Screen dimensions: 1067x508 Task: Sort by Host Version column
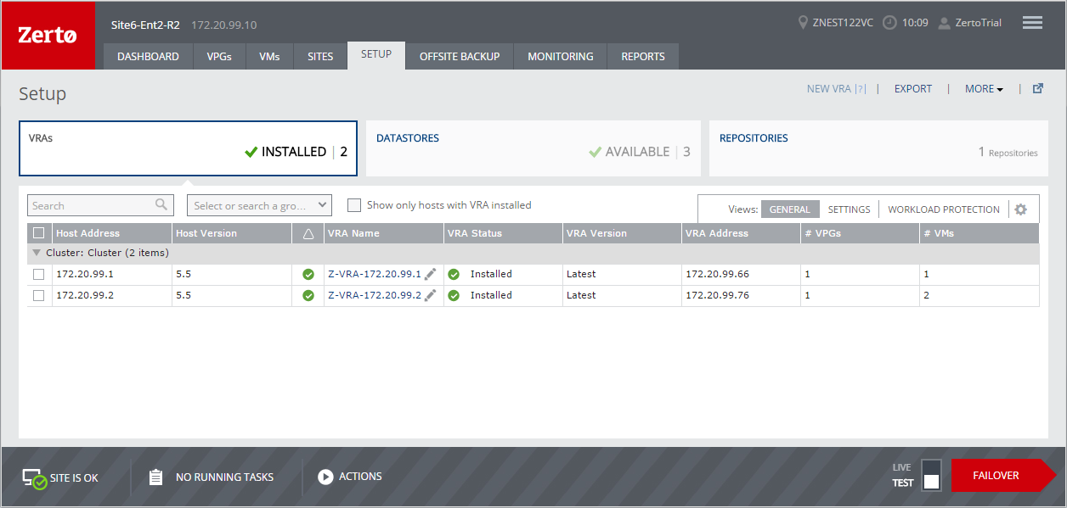click(231, 233)
